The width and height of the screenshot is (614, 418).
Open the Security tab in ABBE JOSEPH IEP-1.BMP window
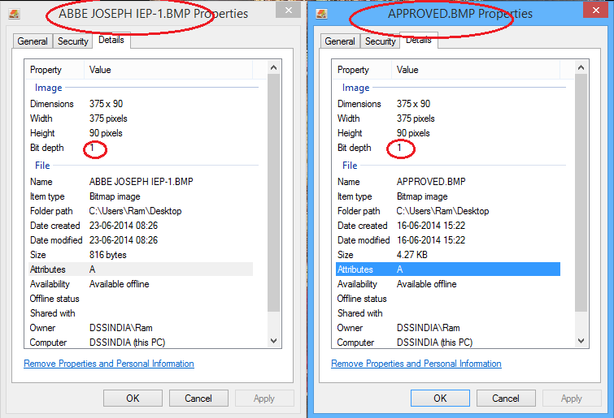coord(73,41)
